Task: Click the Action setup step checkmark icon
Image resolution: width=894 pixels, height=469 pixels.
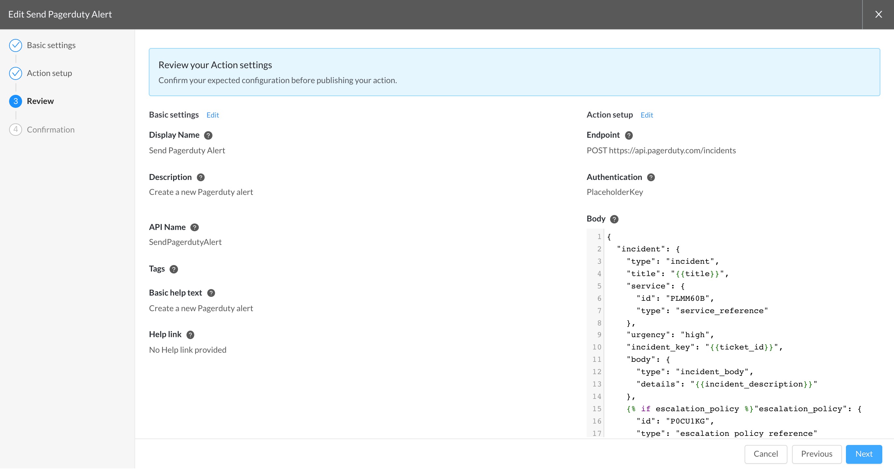Action: (16, 73)
